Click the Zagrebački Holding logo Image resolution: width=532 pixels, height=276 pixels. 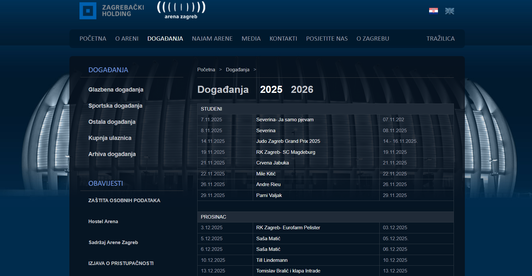pos(111,11)
